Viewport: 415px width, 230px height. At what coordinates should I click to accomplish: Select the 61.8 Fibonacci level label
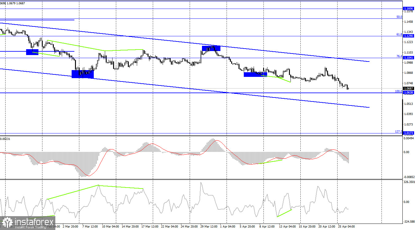(399, 34)
